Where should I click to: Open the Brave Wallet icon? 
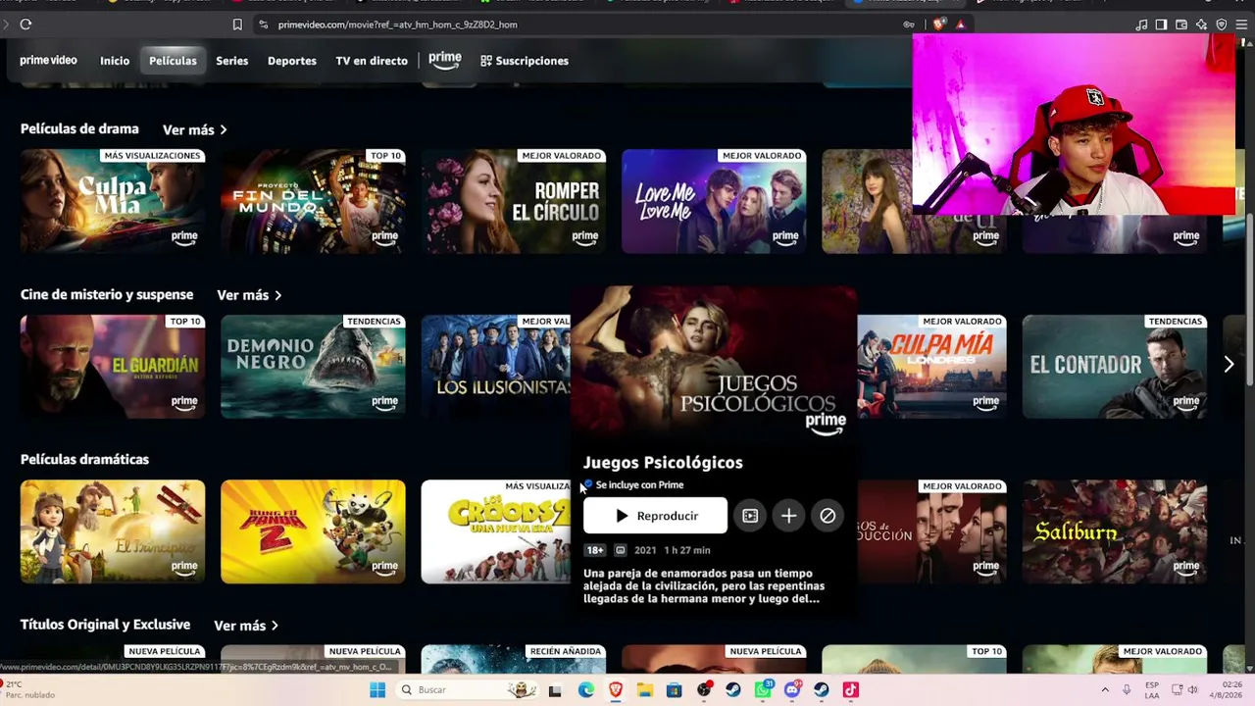coord(1181,25)
